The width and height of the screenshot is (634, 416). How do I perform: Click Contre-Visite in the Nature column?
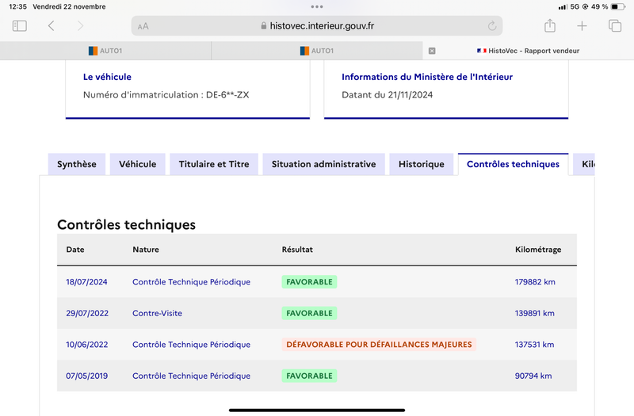(x=157, y=313)
